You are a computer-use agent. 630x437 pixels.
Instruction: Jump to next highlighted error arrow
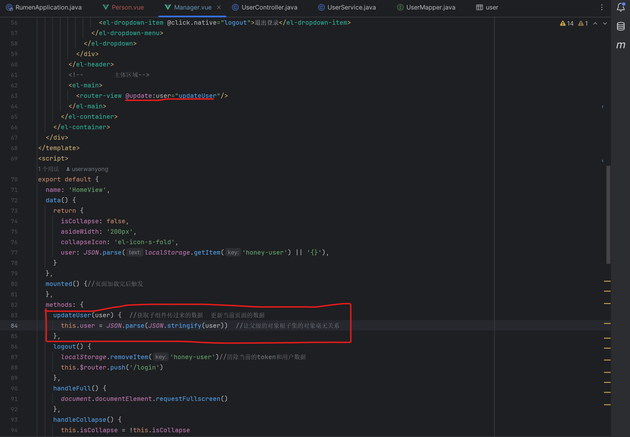605,23
